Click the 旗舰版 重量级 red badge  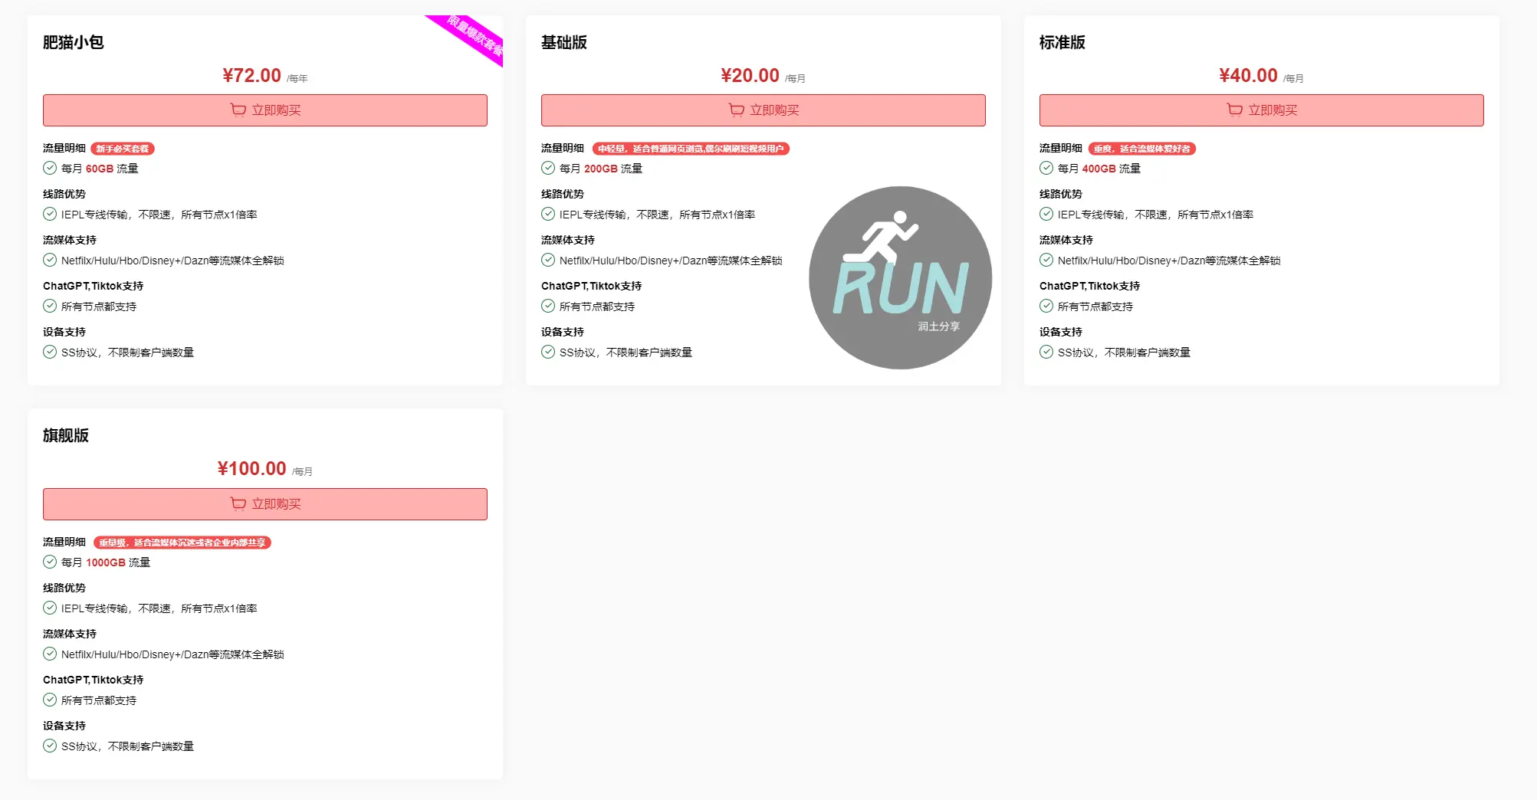point(182,543)
